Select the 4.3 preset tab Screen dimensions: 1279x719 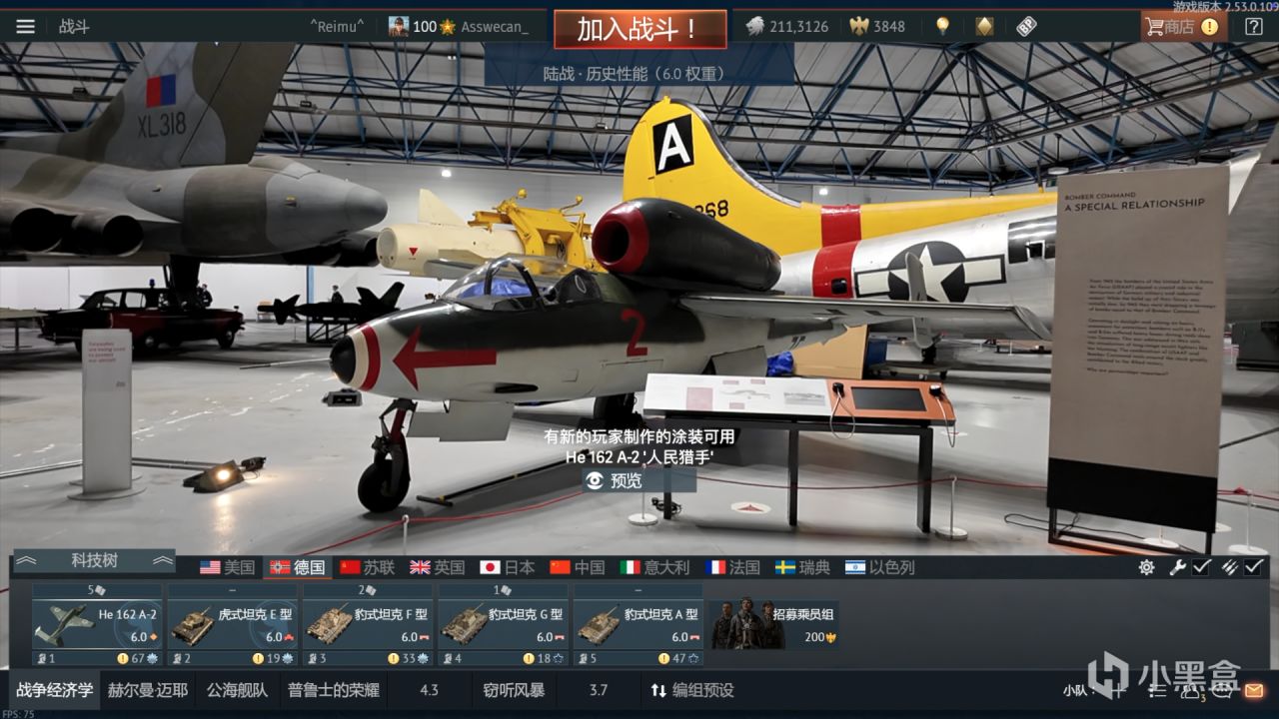coord(429,690)
